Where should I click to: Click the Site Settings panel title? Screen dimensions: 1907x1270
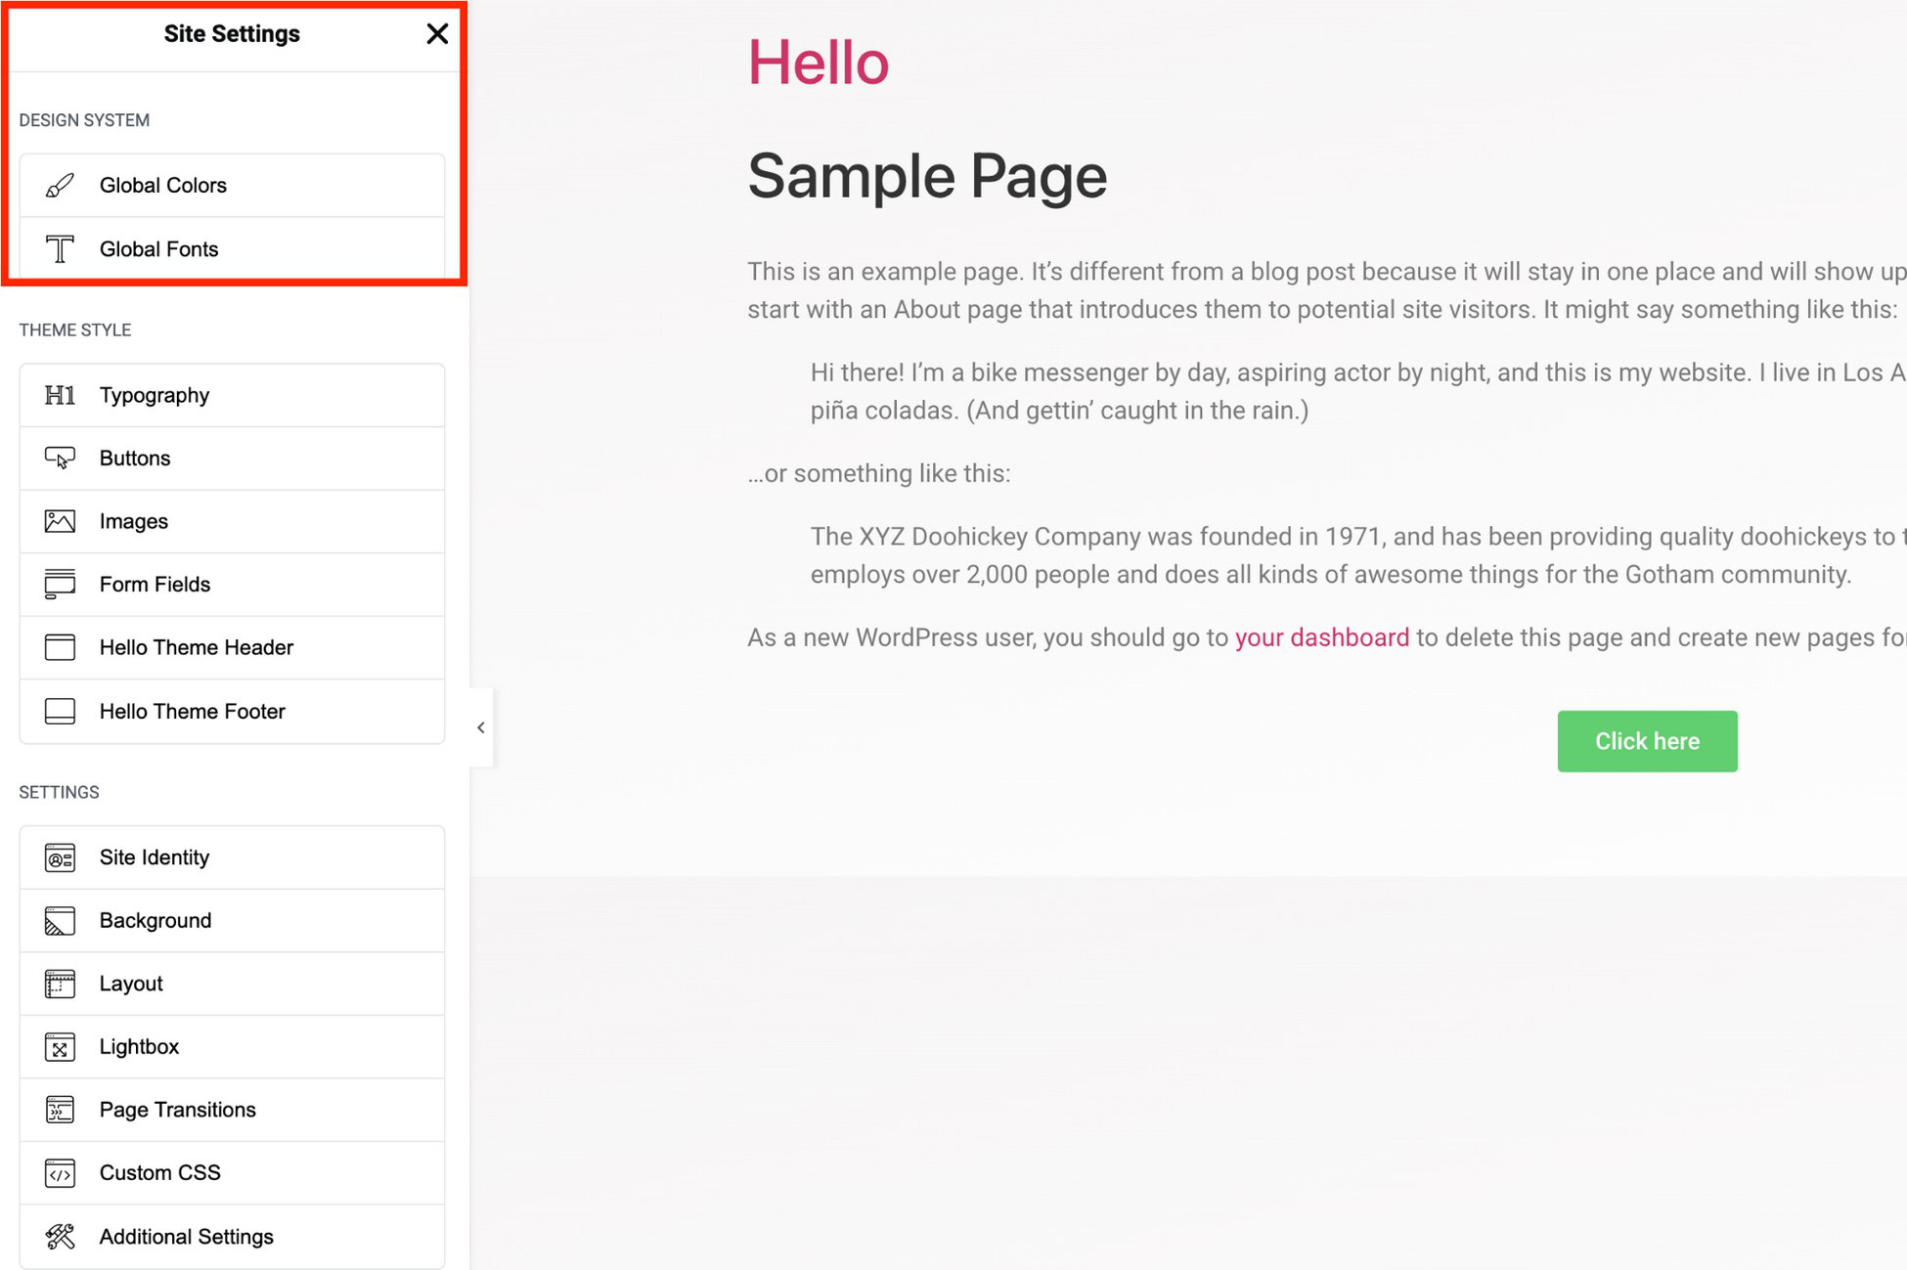(x=232, y=34)
